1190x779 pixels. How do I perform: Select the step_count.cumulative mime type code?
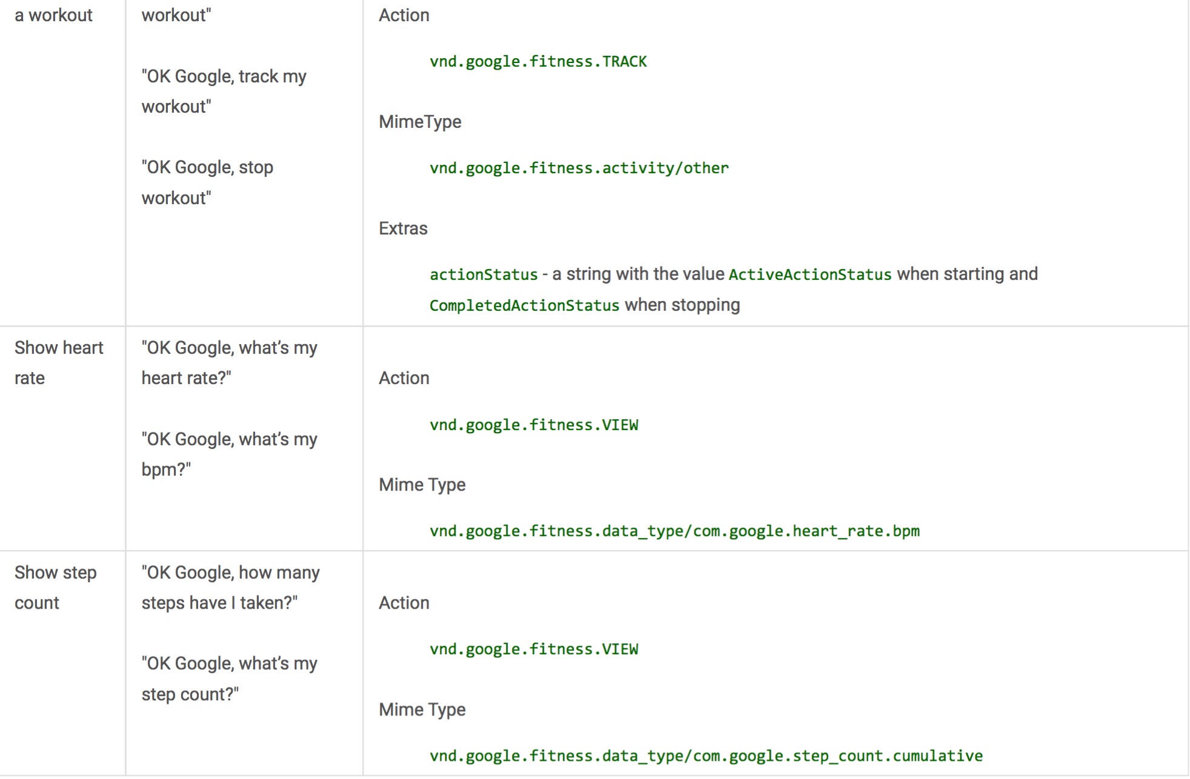706,756
